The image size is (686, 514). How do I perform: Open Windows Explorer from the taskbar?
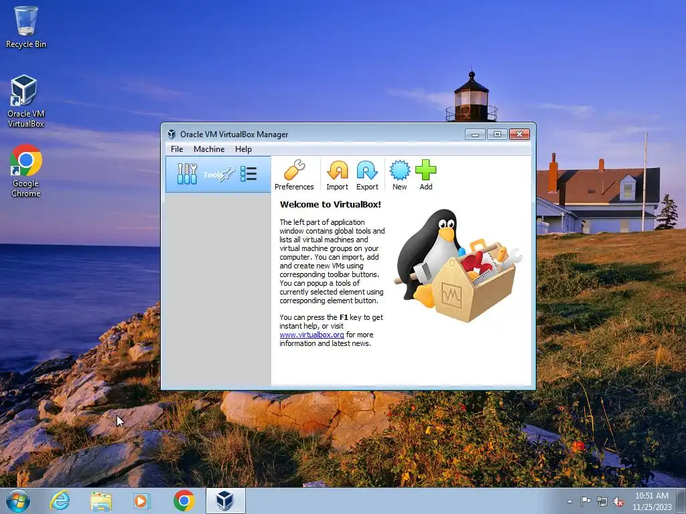(101, 501)
